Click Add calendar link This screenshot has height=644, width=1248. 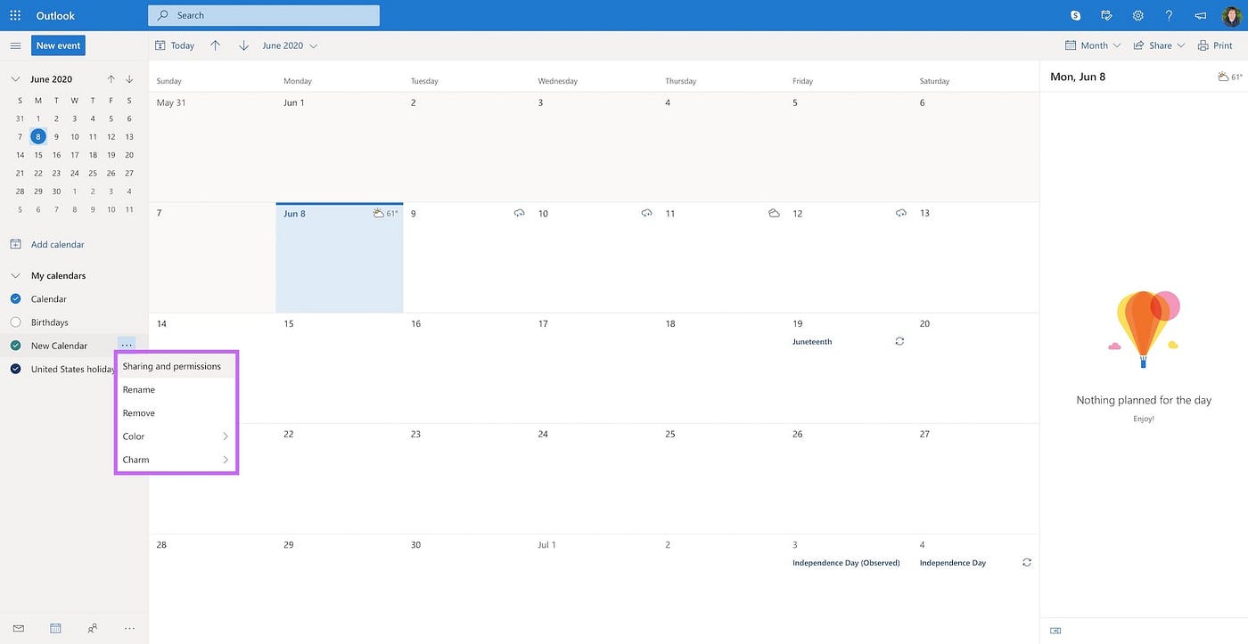coord(58,244)
